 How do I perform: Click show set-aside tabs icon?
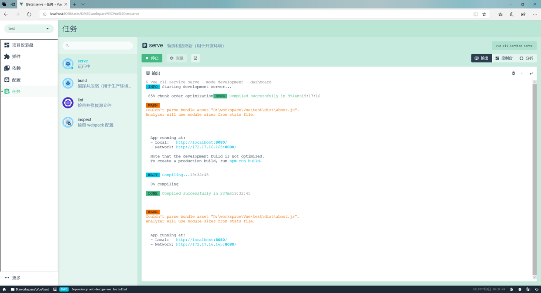click(x=4, y=4)
